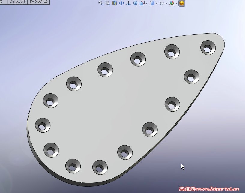245x193 pixels.
Task: Select the Pan four-arrow tool
Action: (121, 3)
